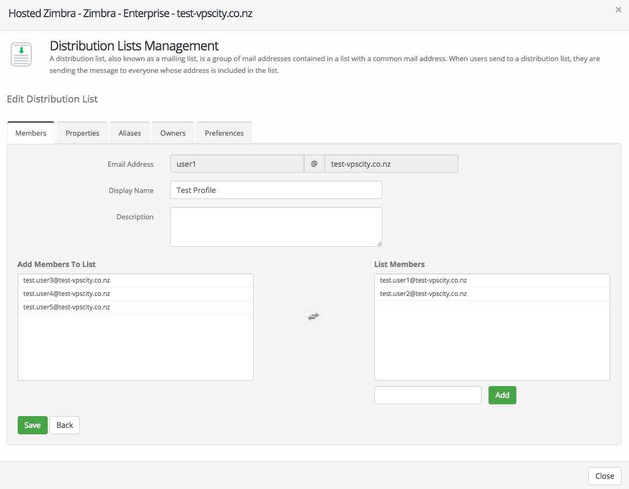629x489 pixels.
Task: Save the distribution list changes
Action: click(32, 425)
